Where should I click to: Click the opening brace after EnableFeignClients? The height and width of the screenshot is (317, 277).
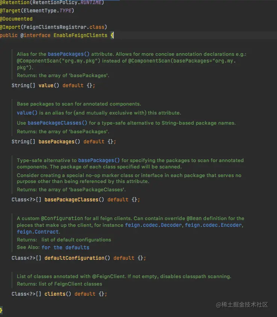(x=112, y=36)
